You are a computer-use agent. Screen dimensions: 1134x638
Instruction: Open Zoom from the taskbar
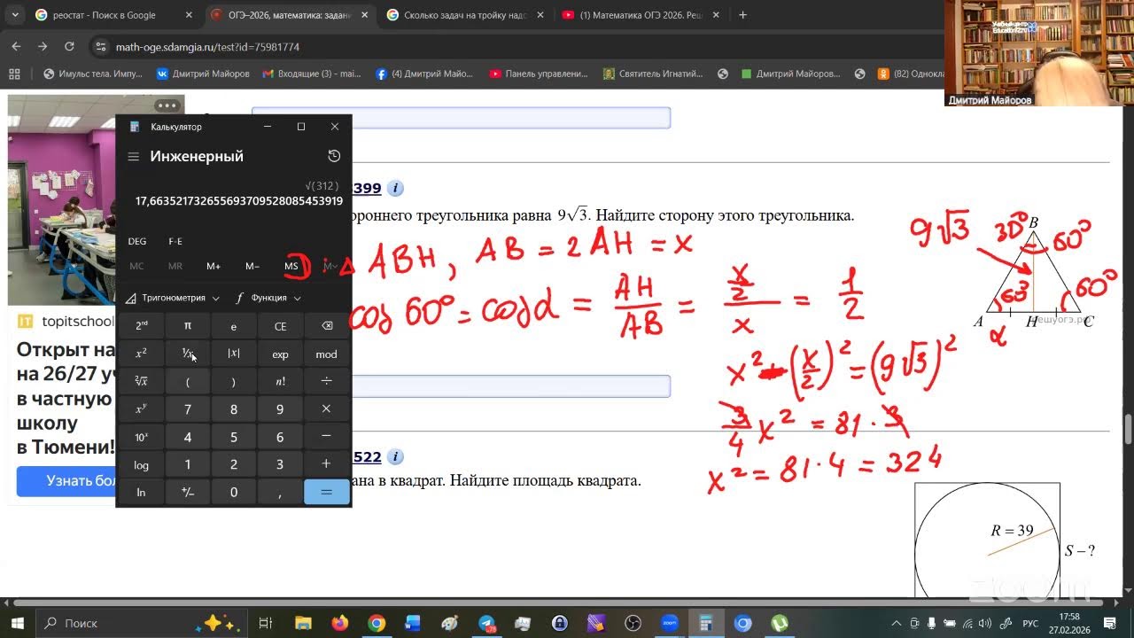pyautogui.click(x=669, y=623)
